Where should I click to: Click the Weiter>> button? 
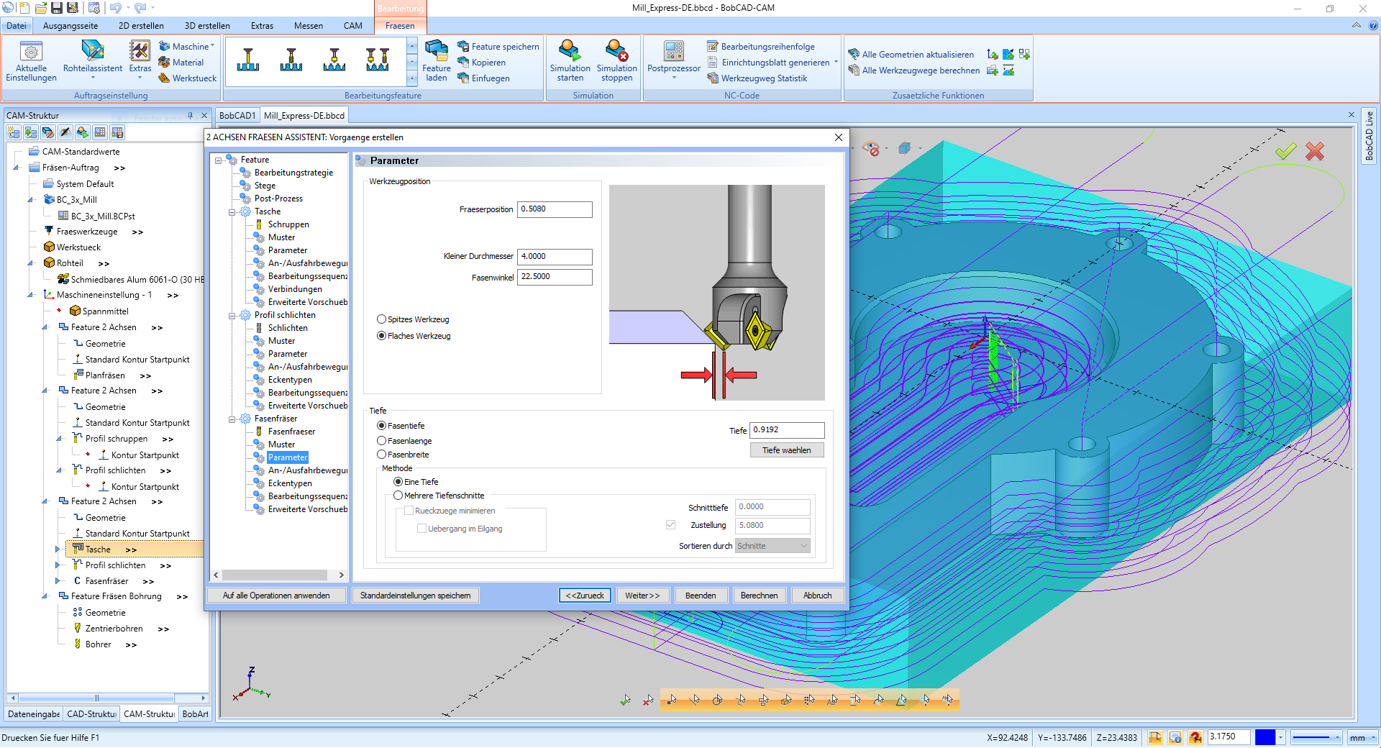(x=642, y=596)
